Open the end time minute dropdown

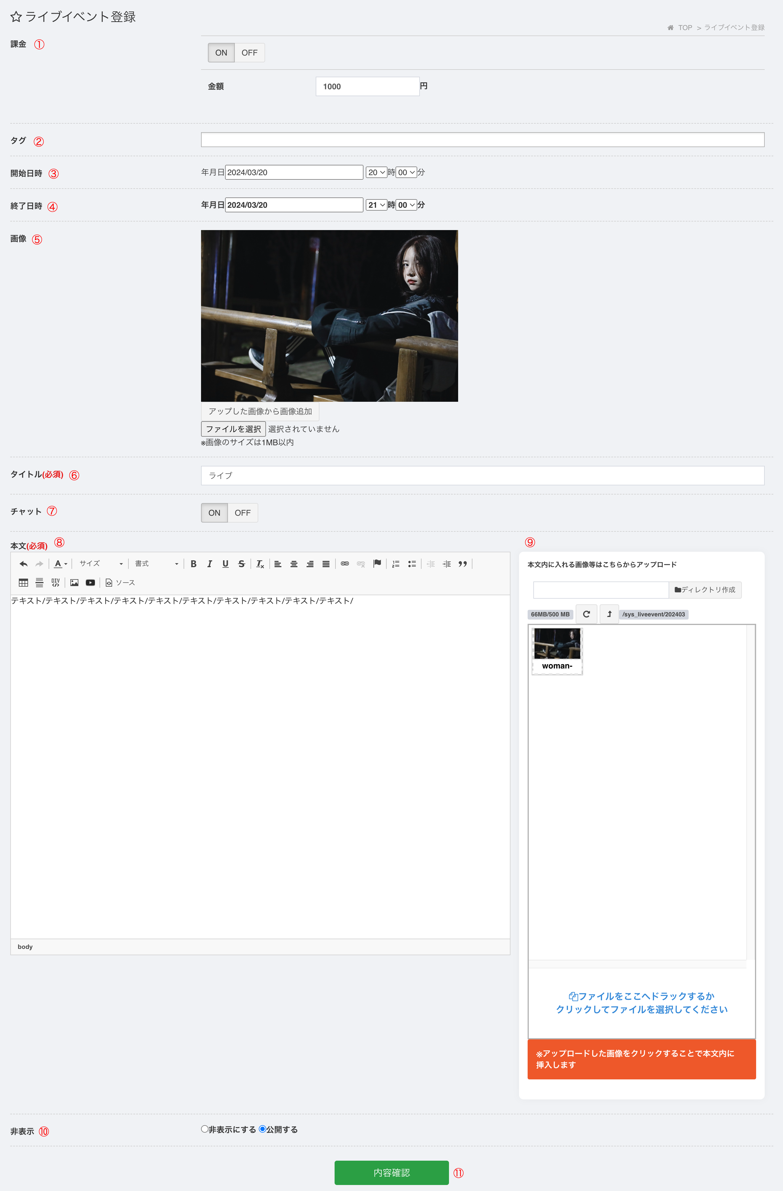(x=406, y=205)
